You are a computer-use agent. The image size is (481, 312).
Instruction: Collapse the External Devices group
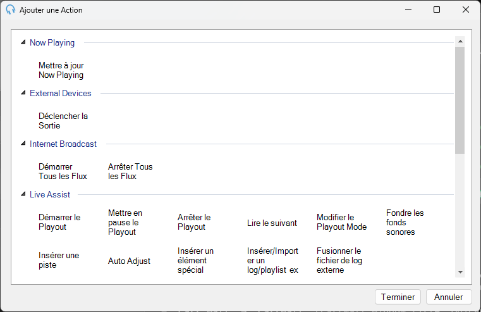(23, 93)
